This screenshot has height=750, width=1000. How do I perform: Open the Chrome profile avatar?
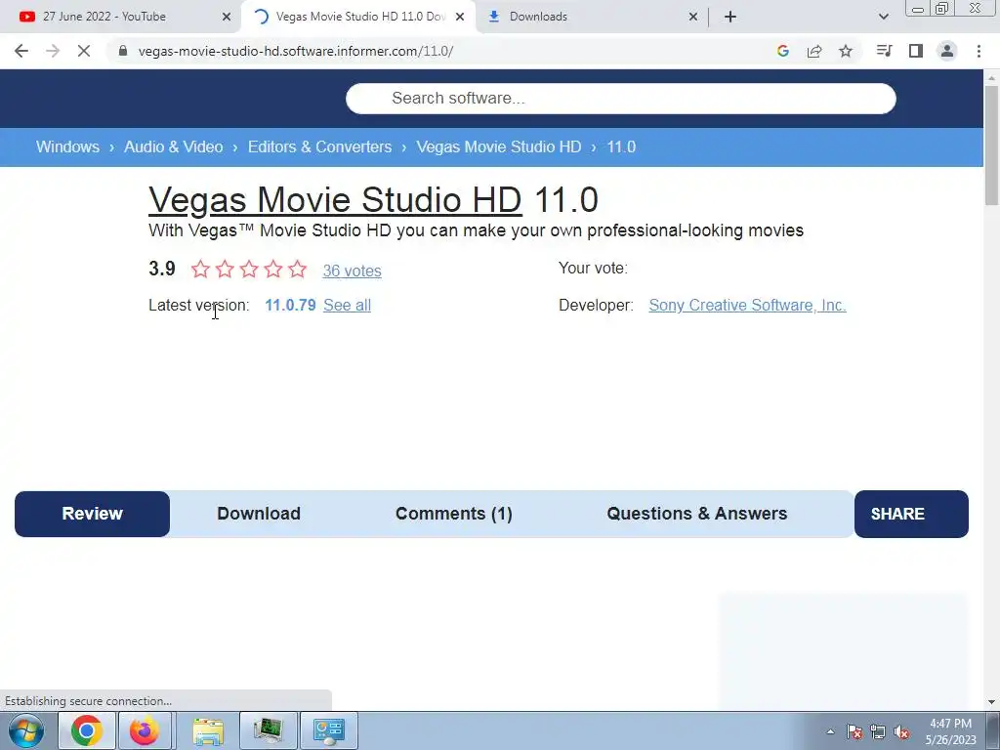[947, 51]
